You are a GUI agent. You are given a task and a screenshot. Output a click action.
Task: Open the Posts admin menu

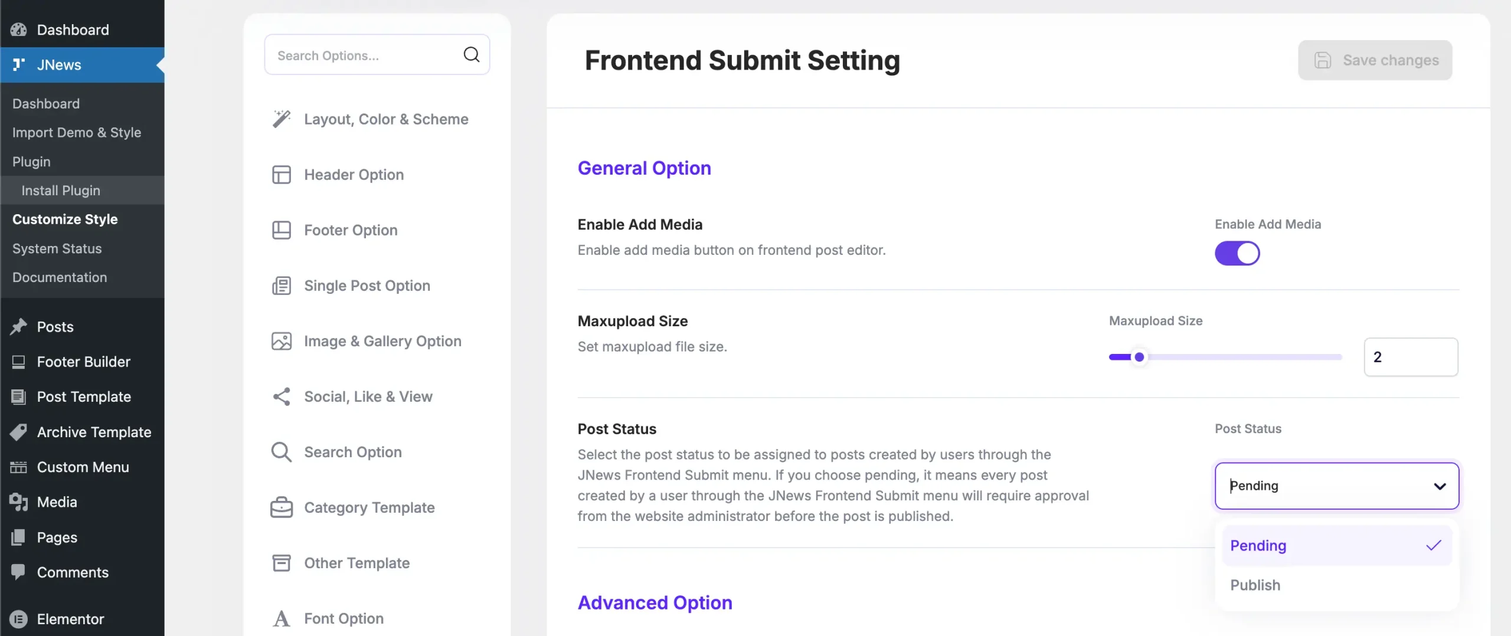tap(55, 327)
